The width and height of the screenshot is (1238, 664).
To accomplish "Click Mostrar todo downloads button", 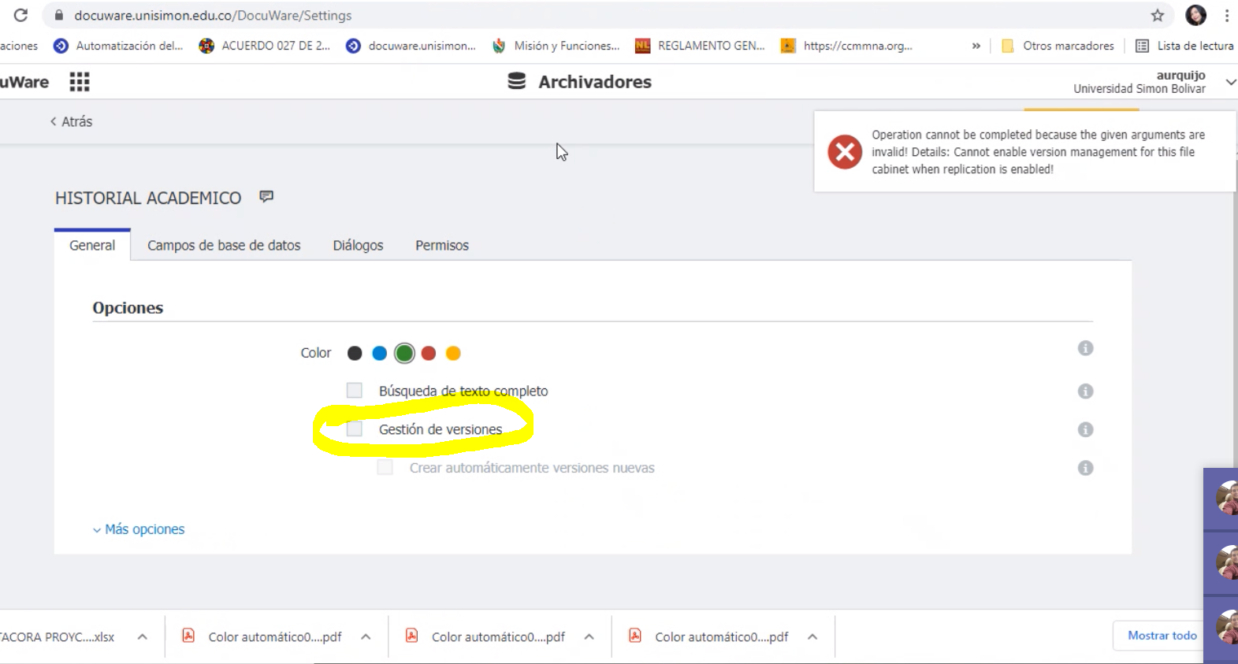I will [1162, 636].
